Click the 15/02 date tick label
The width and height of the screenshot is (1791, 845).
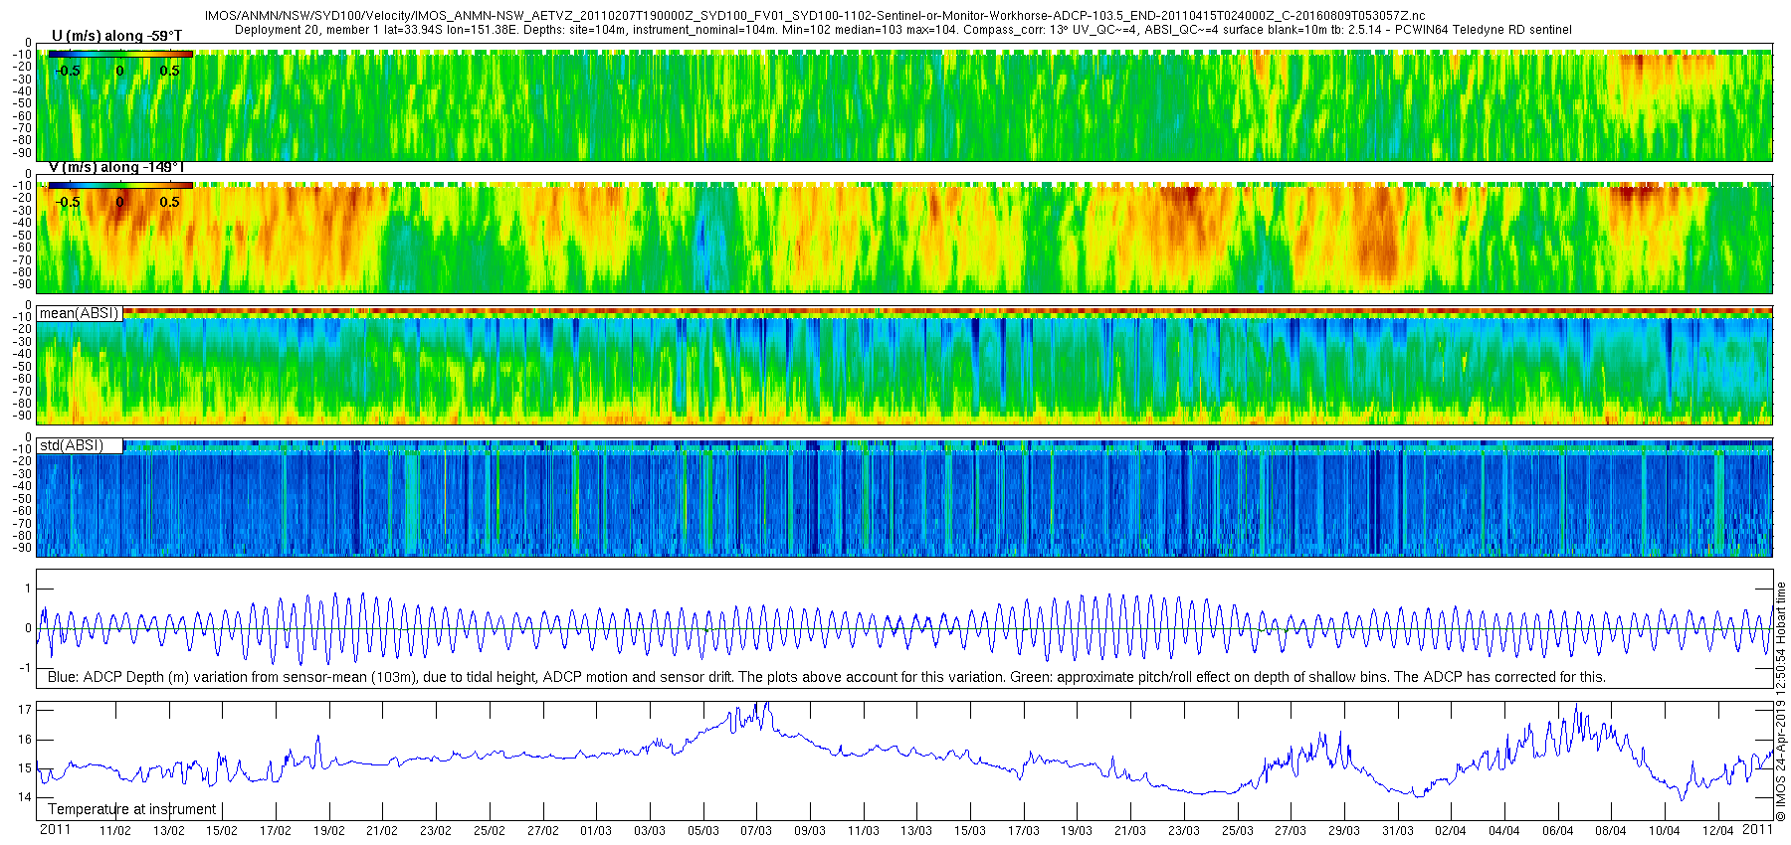tap(222, 831)
